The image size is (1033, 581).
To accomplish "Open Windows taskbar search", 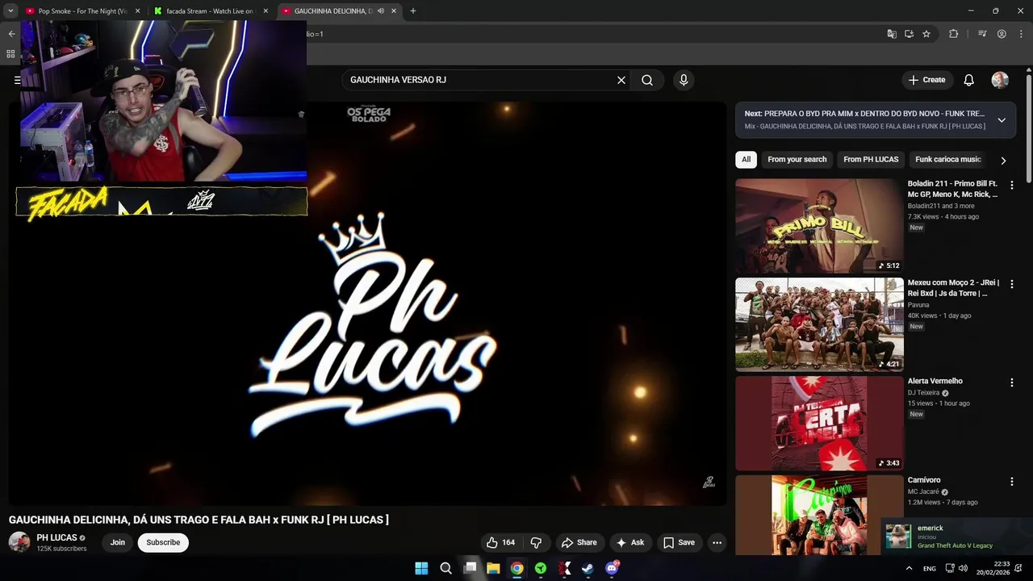I will click(x=445, y=568).
